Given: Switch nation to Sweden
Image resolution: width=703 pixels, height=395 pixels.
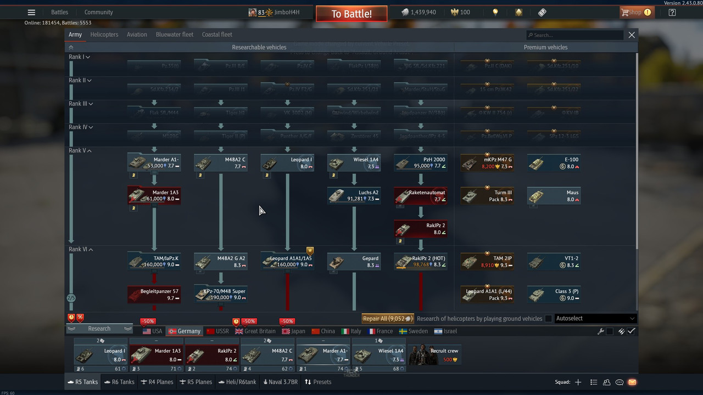Looking at the screenshot, I should coord(414,331).
